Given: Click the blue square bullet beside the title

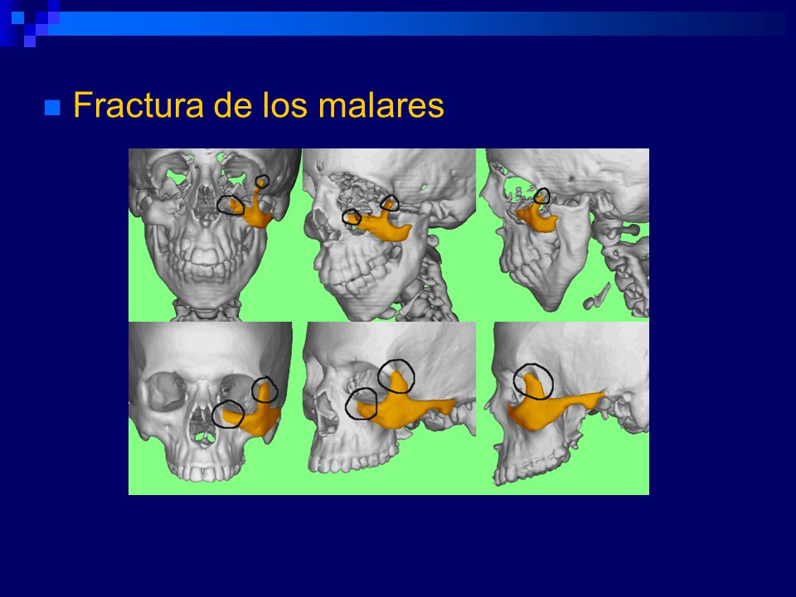Looking at the screenshot, I should [52, 108].
